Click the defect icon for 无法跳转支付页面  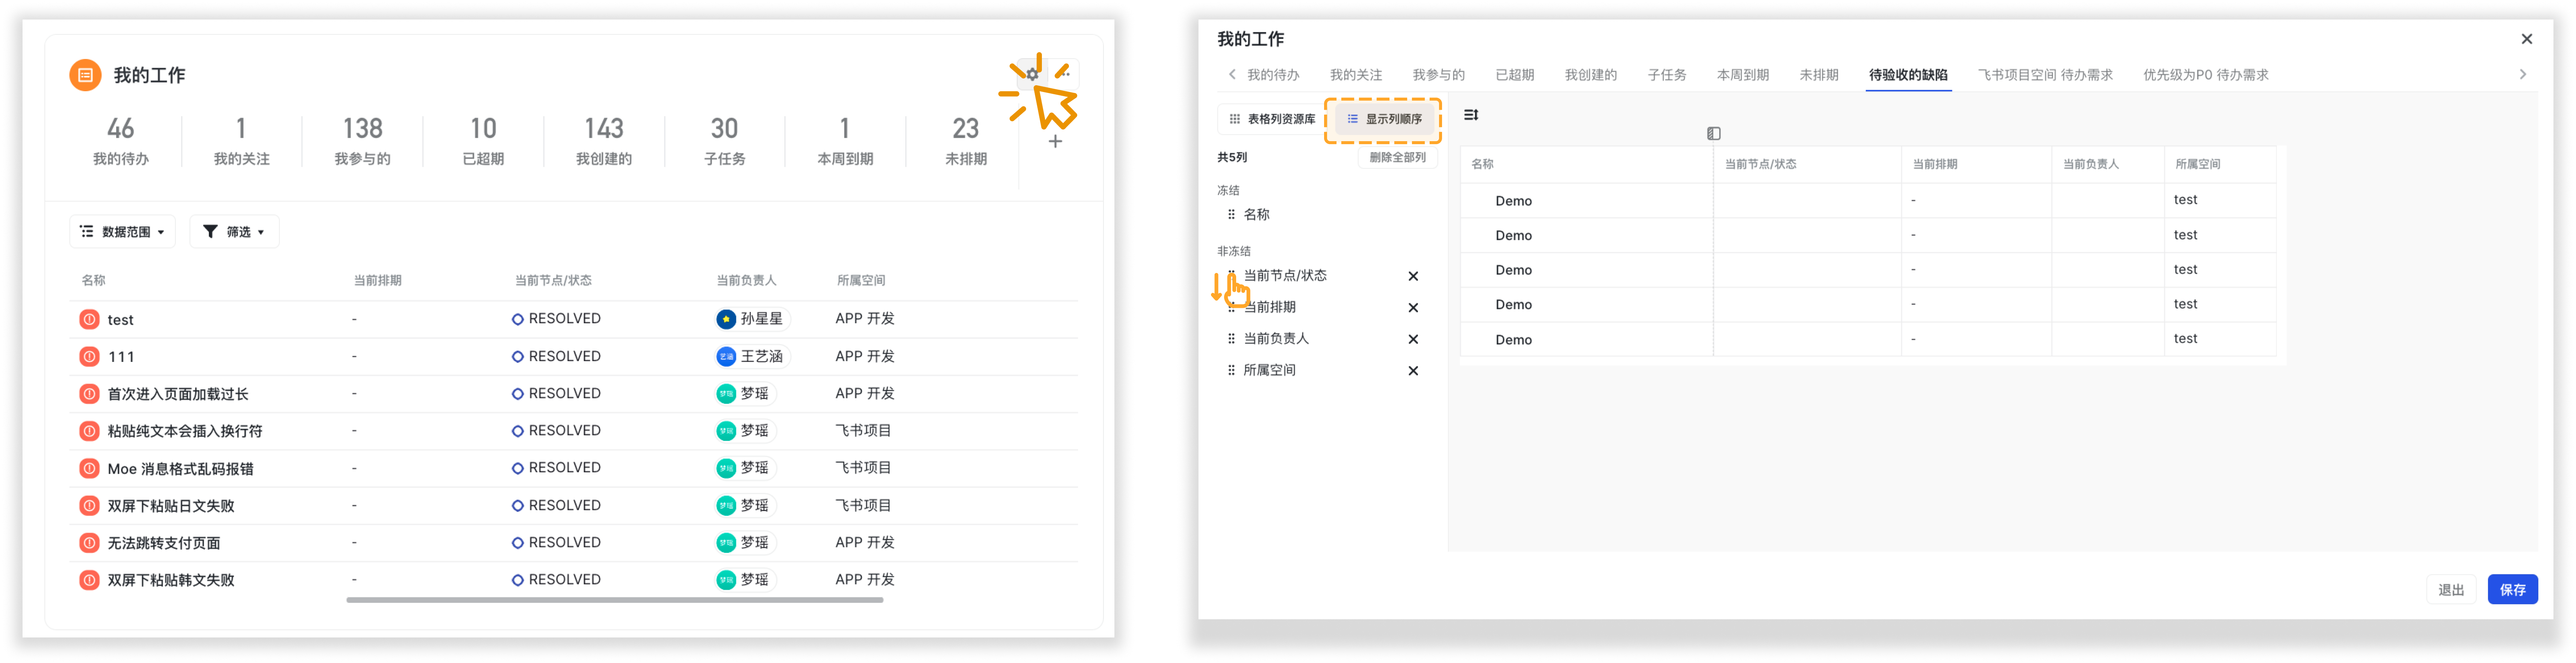pos(89,543)
